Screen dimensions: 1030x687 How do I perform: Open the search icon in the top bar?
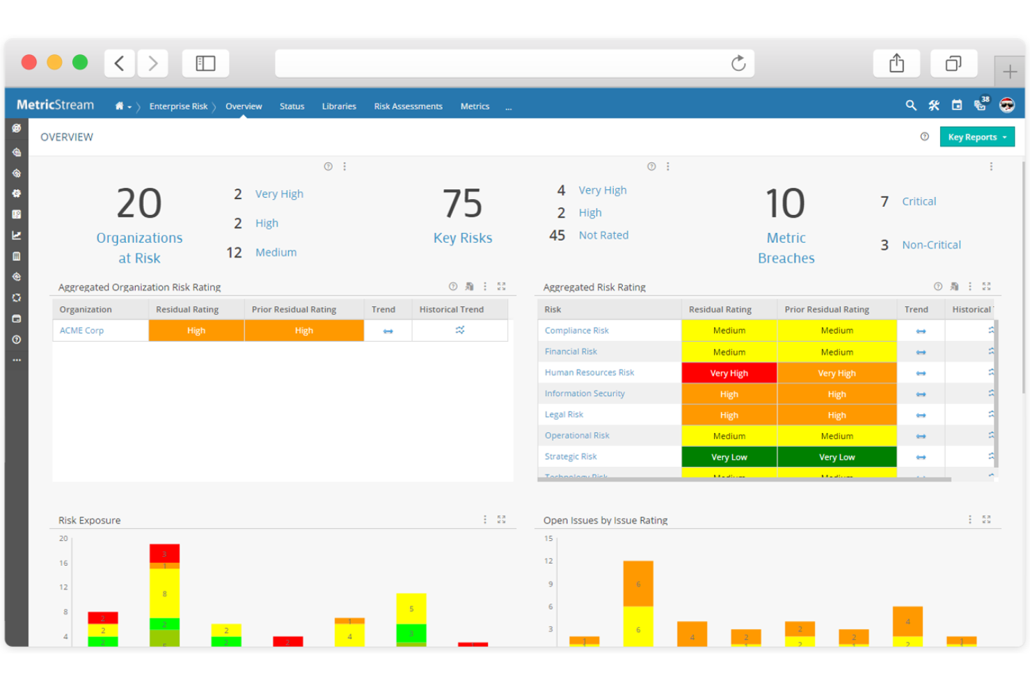click(x=911, y=106)
